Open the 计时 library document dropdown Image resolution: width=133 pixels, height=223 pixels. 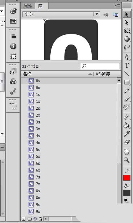click(x=61, y=14)
